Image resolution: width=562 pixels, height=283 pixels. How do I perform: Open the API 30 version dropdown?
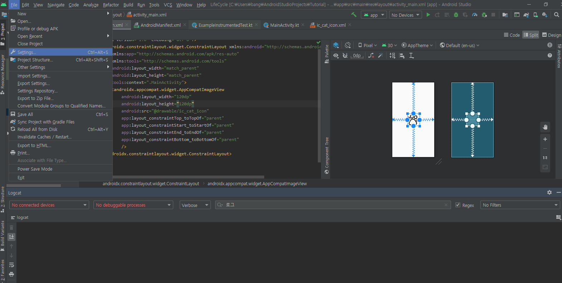[389, 45]
